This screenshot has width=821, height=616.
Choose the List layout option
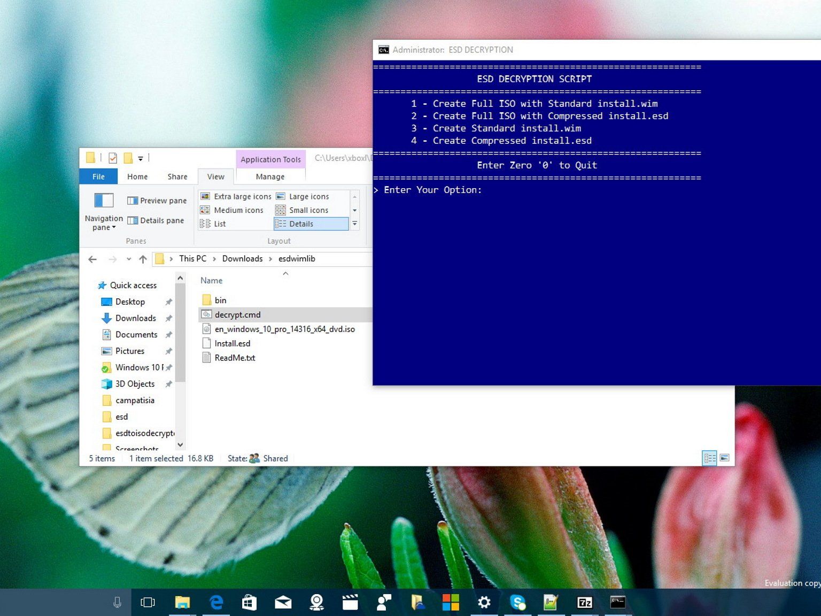click(213, 224)
